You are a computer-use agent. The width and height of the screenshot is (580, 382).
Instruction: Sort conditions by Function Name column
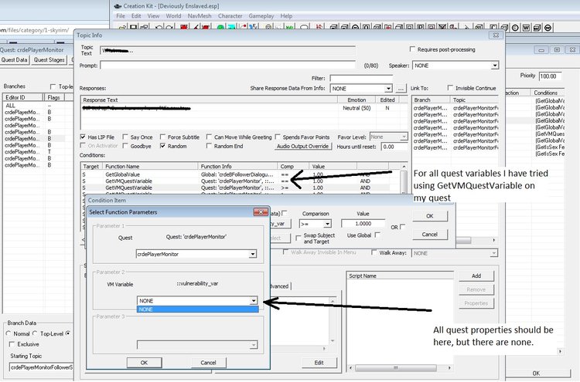click(150, 166)
